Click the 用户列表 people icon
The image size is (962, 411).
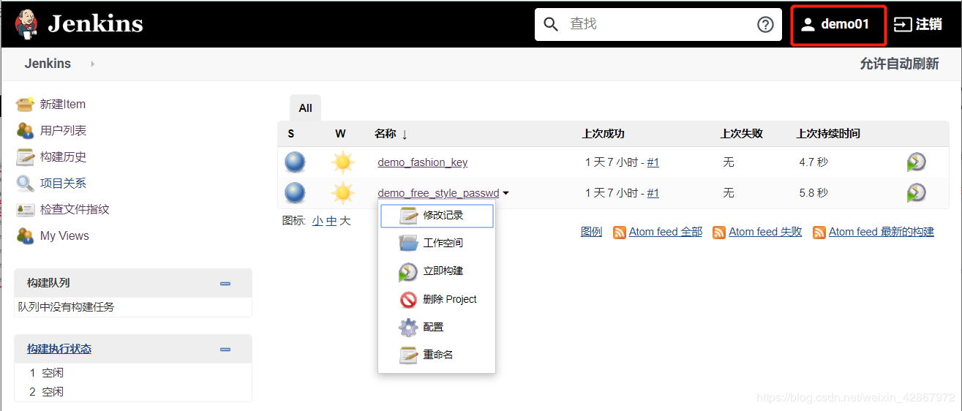pos(26,130)
